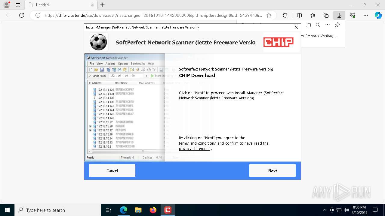Click the soccer ball application icon

[x=99, y=42]
